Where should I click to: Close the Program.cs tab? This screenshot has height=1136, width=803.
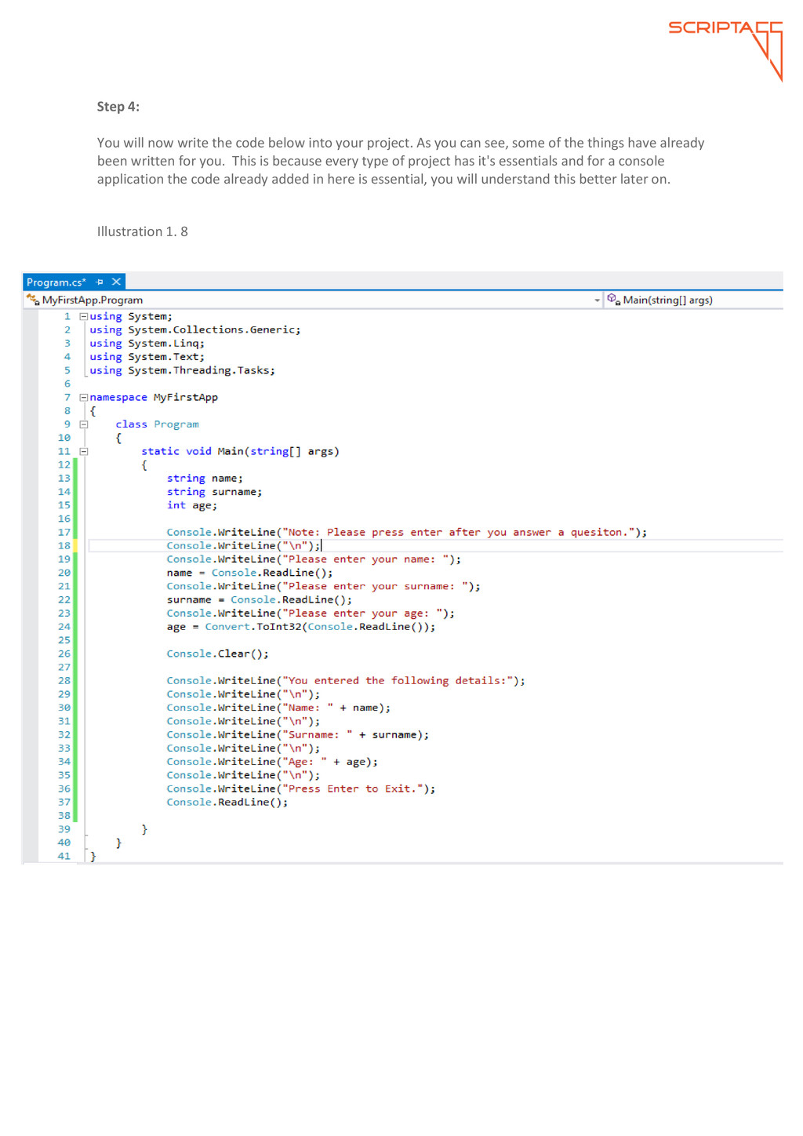[116, 282]
